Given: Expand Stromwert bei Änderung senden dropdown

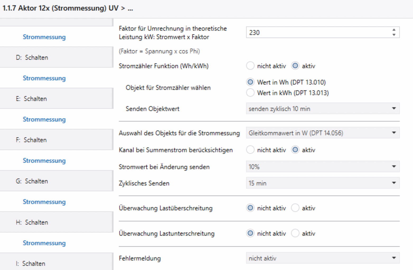Looking at the screenshot, I should (x=322, y=167).
